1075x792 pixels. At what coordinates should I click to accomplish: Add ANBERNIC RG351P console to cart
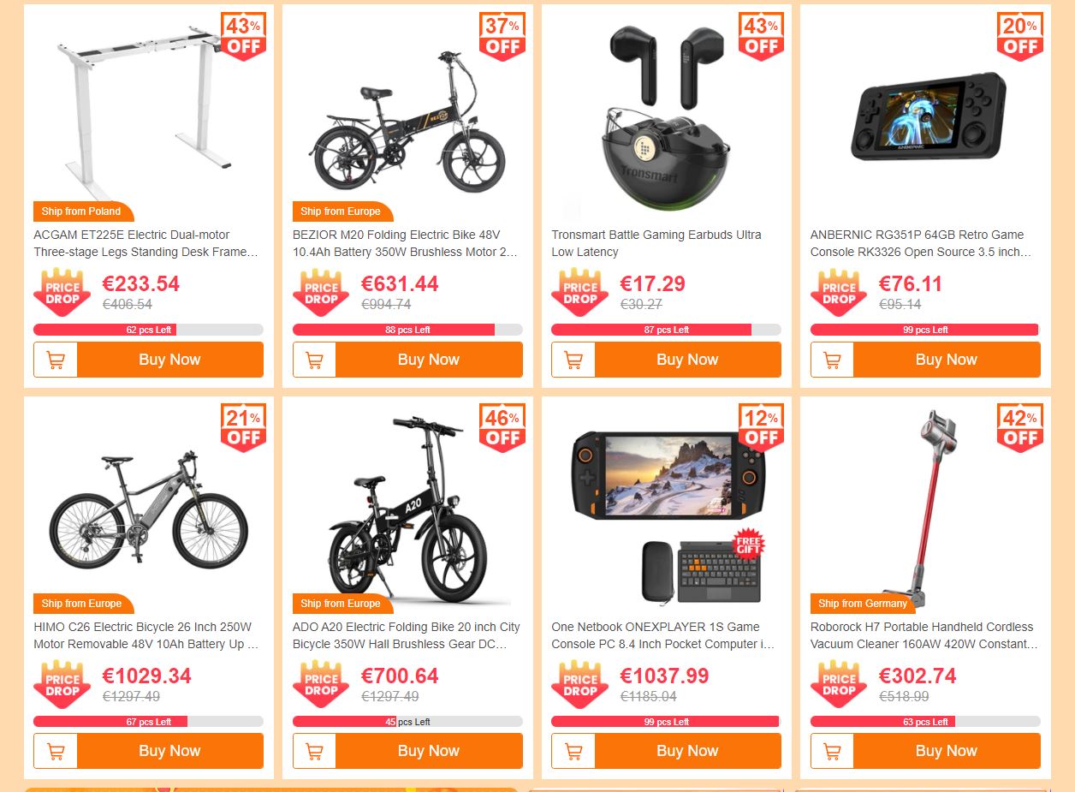click(x=832, y=360)
